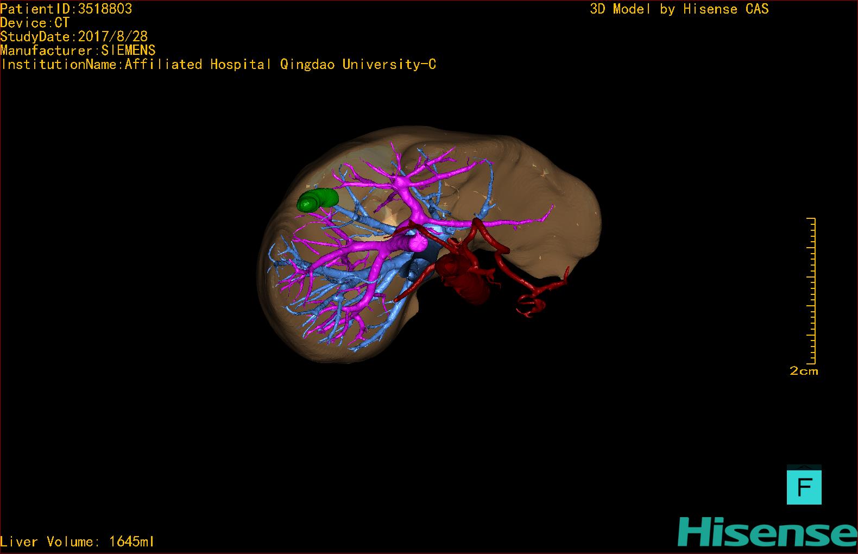Screen dimensions: 858x554
Task: Select the green tumor in the liver model
Action: (x=318, y=199)
